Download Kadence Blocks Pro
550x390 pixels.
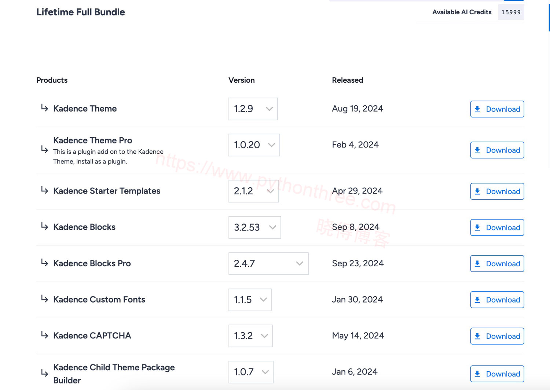click(x=497, y=264)
